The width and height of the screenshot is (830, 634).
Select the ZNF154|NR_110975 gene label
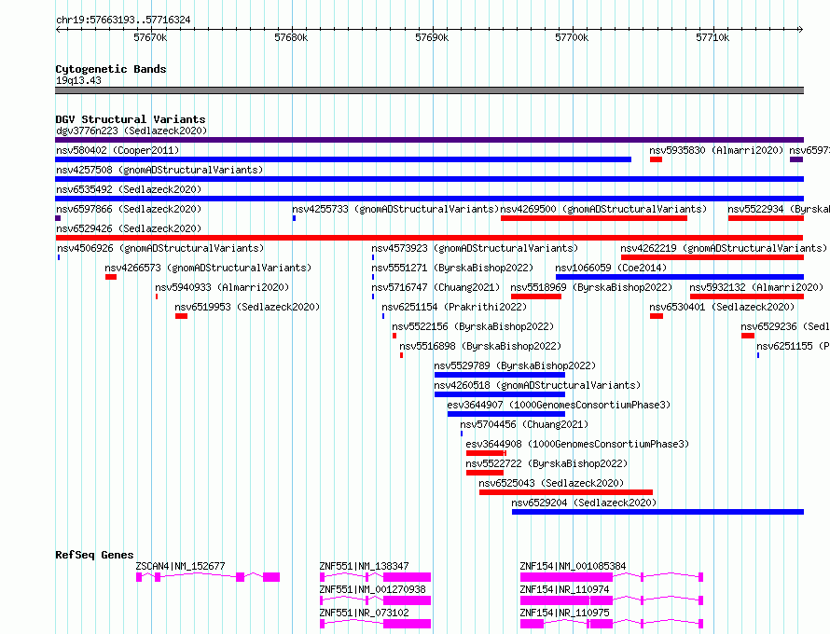pos(565,613)
